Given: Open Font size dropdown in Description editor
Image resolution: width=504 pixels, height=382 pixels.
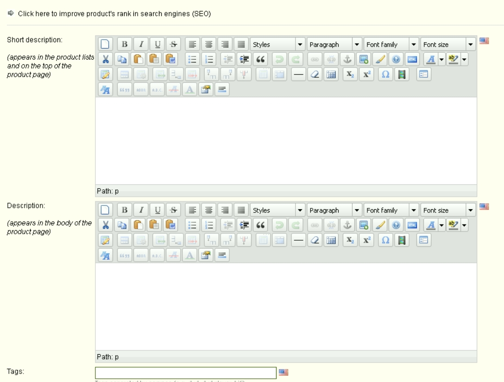Looking at the screenshot, I should tap(448, 210).
